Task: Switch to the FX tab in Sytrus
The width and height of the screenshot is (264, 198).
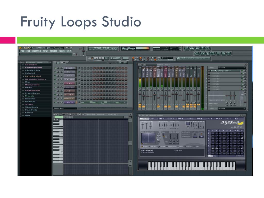Action: 236,119
